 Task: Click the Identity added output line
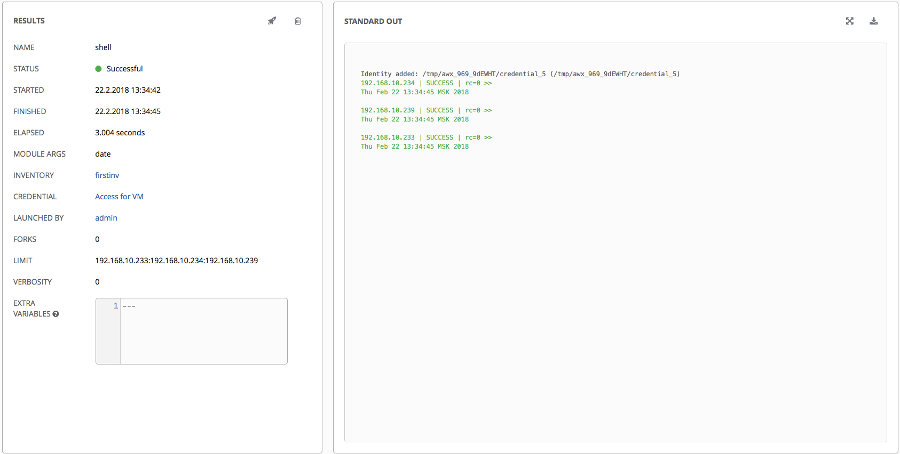(x=520, y=74)
